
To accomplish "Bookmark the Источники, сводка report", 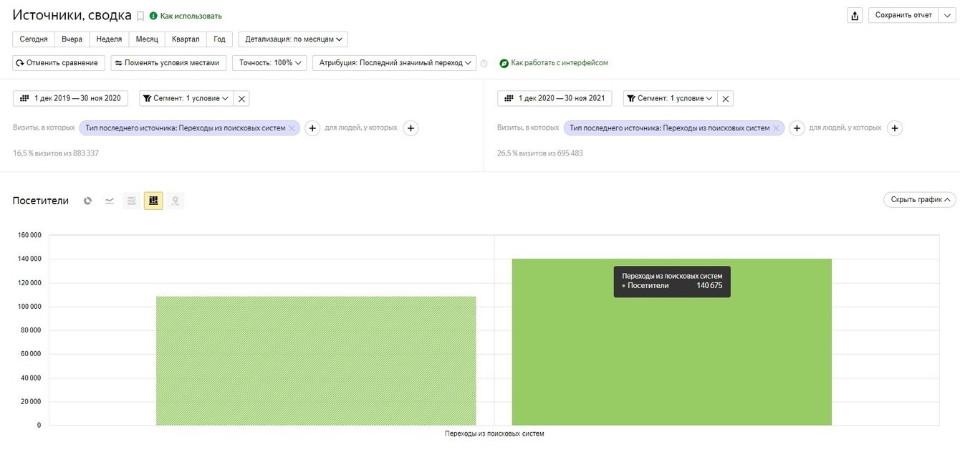I will [140, 16].
